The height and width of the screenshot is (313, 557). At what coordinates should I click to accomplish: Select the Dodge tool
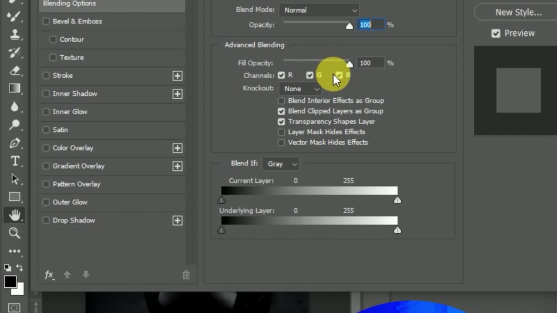(14, 125)
